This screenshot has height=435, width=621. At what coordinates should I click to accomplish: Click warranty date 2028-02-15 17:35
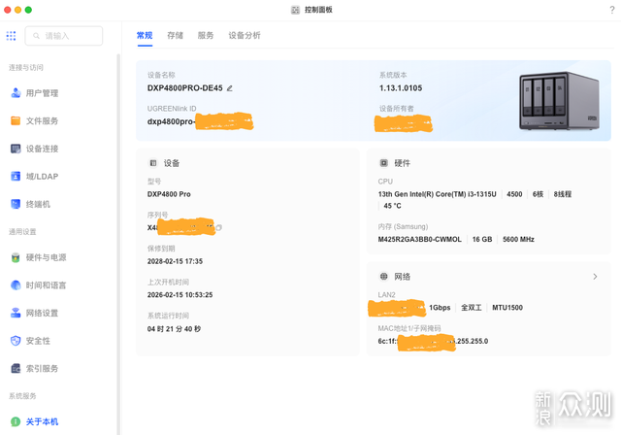pyautogui.click(x=175, y=261)
